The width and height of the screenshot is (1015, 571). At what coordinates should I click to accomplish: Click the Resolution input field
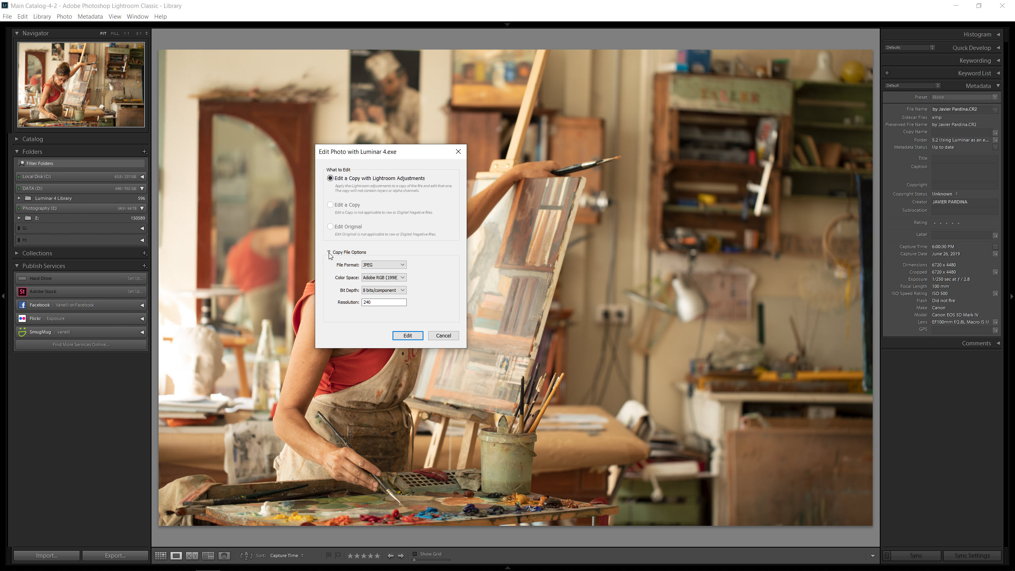pyautogui.click(x=384, y=302)
